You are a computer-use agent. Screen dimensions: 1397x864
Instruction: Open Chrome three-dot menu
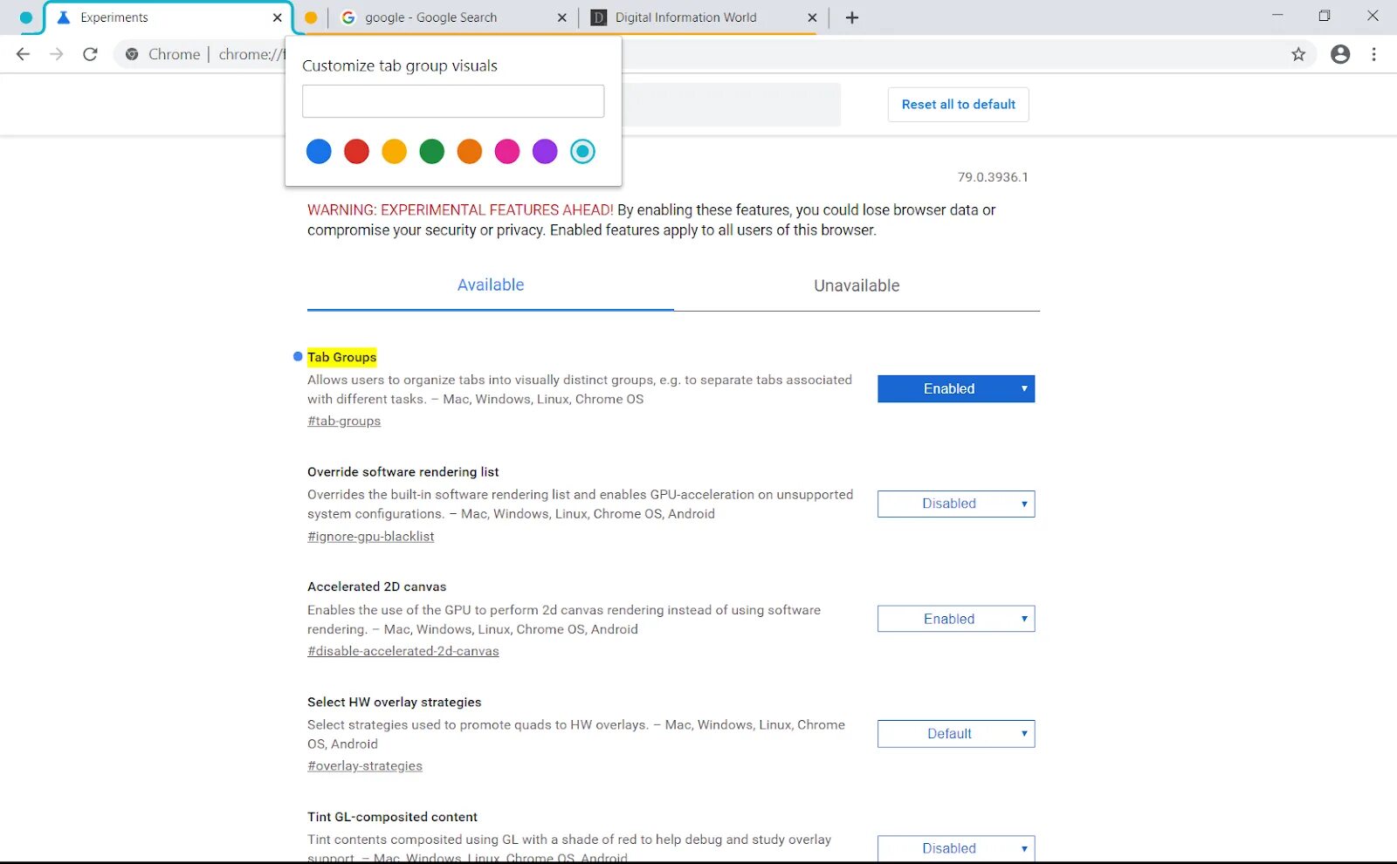click(1373, 54)
